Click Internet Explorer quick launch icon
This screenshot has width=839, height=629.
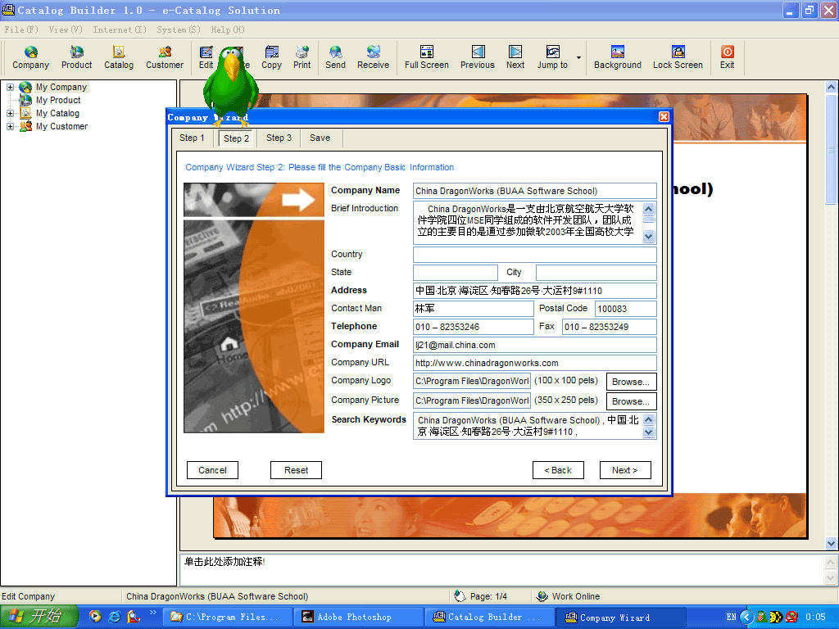click(x=114, y=617)
